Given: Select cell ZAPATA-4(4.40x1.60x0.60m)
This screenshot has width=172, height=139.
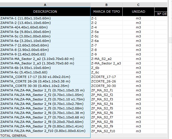Looking at the screenshot, I should (x=45, y=27).
